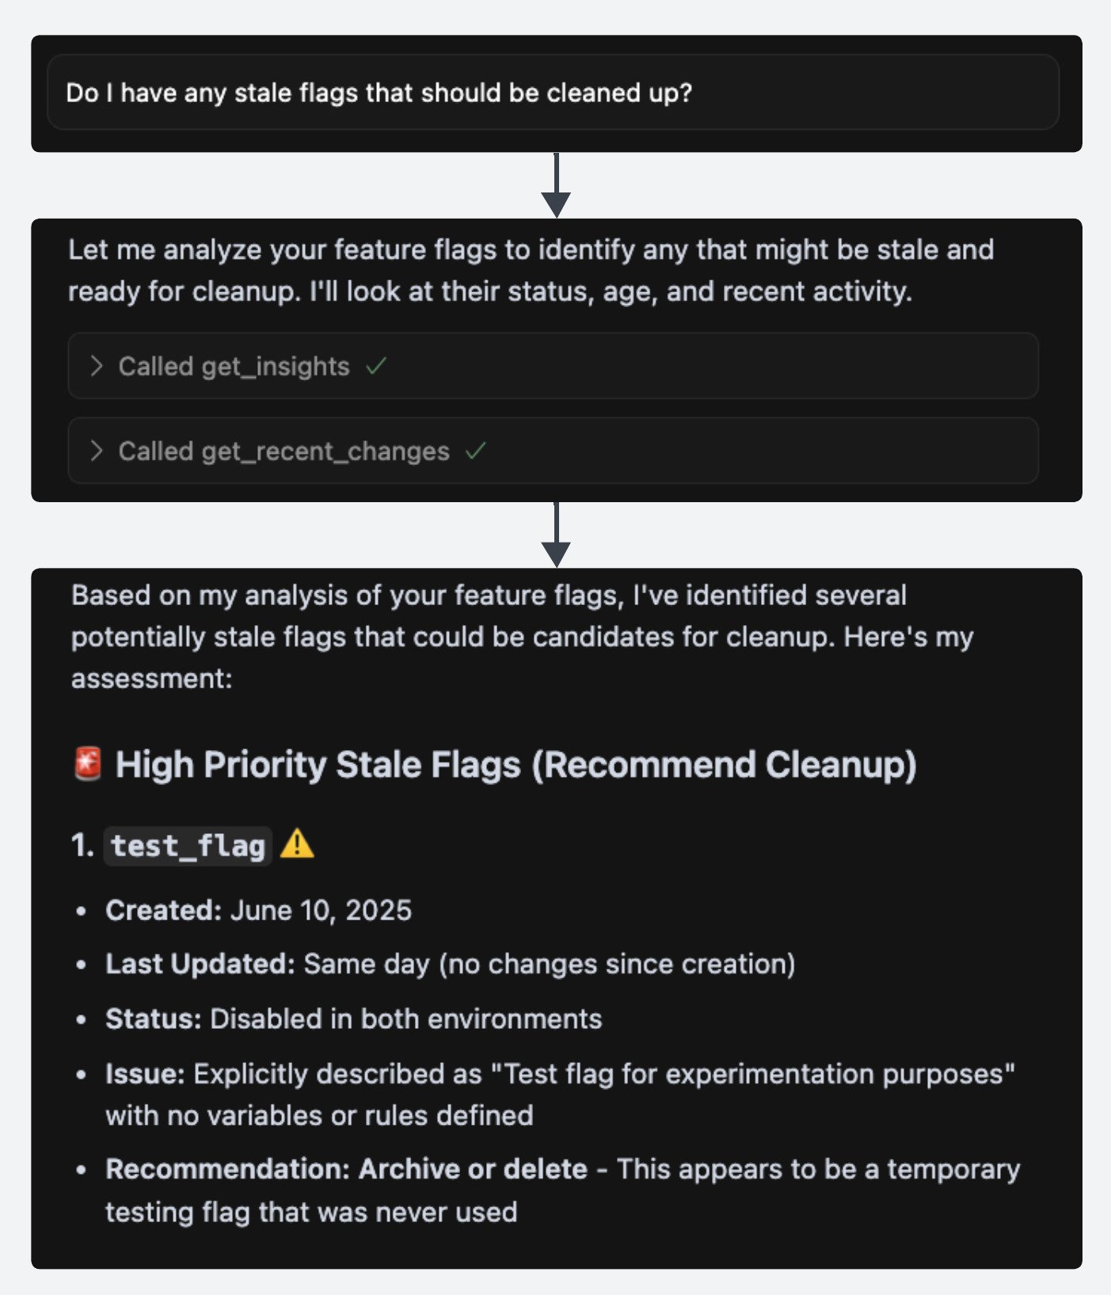Expand the get_insights call chevron
This screenshot has height=1295, width=1111.
pyautogui.click(x=97, y=366)
